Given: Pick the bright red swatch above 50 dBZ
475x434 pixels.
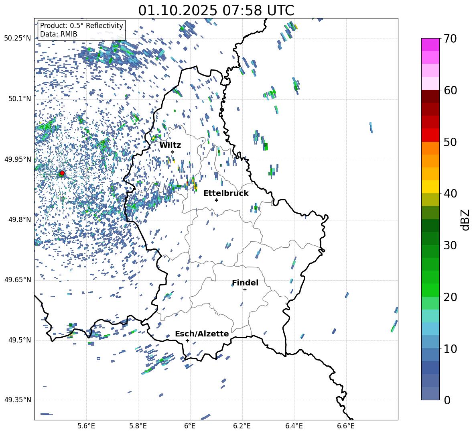Looking at the screenshot, I should click(x=430, y=135).
